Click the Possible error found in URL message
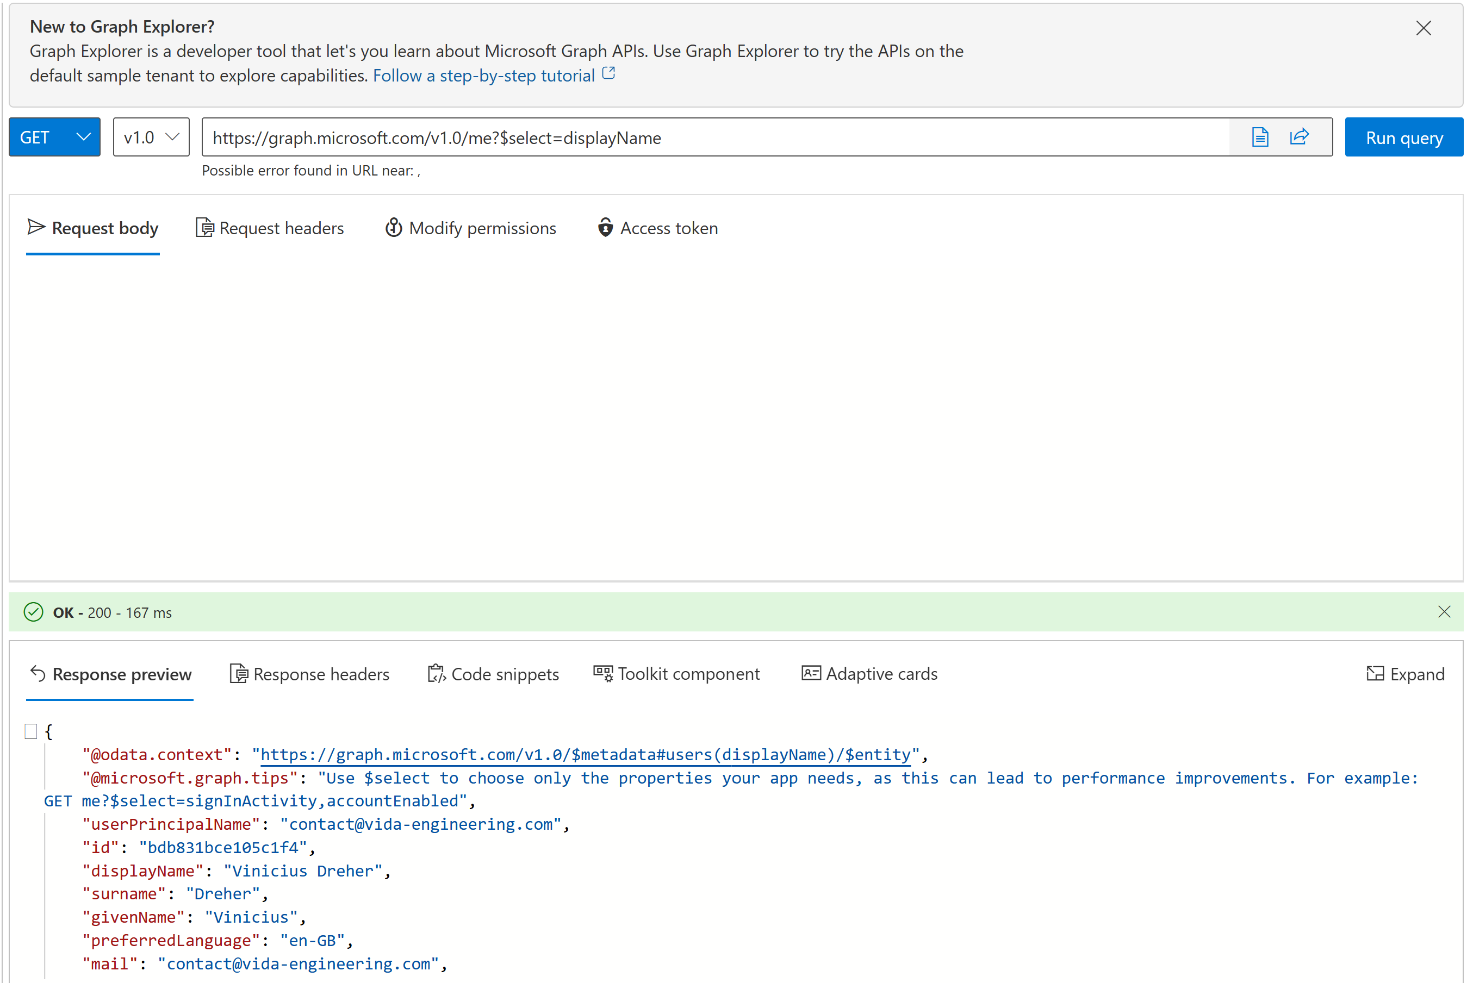Image resolution: width=1473 pixels, height=983 pixels. coord(311,171)
